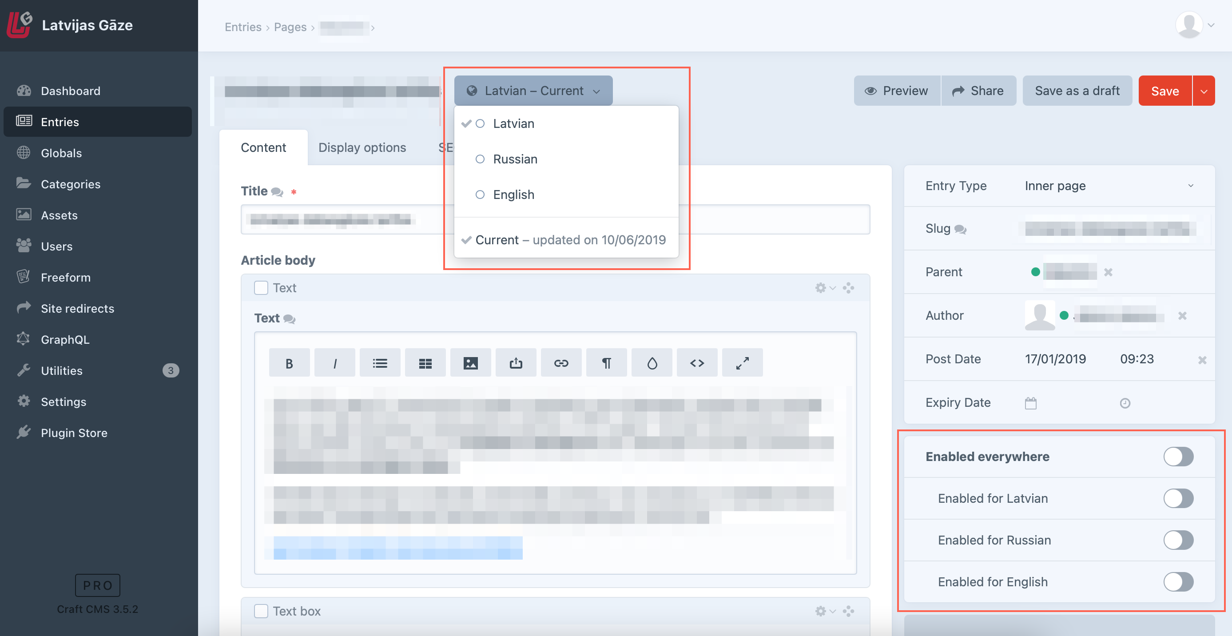Apply italic formatting in the editor
Viewport: 1232px width, 636px height.
[334, 362]
